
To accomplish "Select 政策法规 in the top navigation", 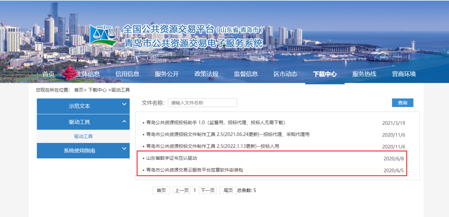I will (x=206, y=74).
